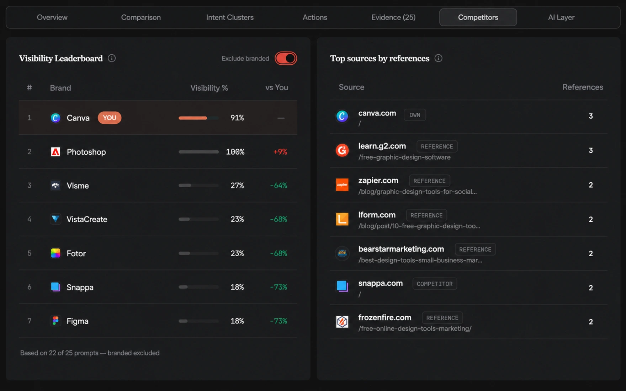Click the Top sources info icon

[x=439, y=58]
